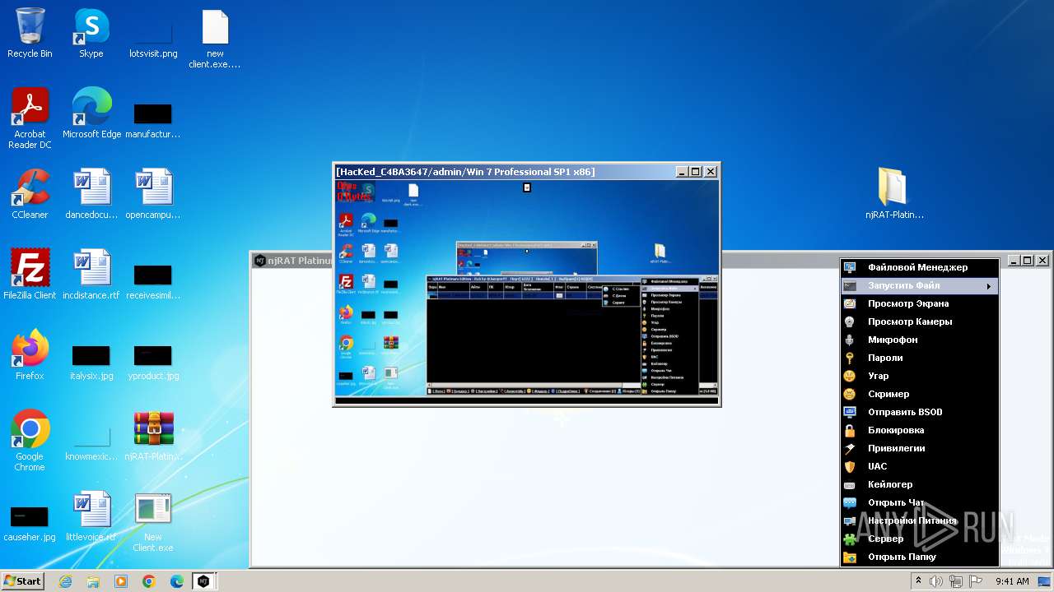Select the FileZilla Client shortcut
Image resolution: width=1054 pixels, height=592 pixels.
pos(30,275)
